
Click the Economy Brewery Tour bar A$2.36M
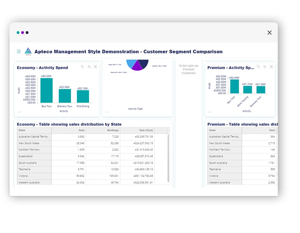[65, 96]
